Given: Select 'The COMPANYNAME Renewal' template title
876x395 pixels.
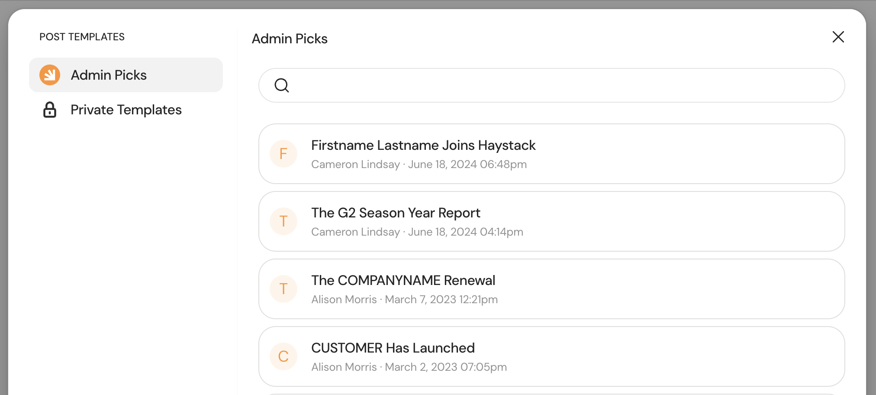Looking at the screenshot, I should click(x=403, y=281).
